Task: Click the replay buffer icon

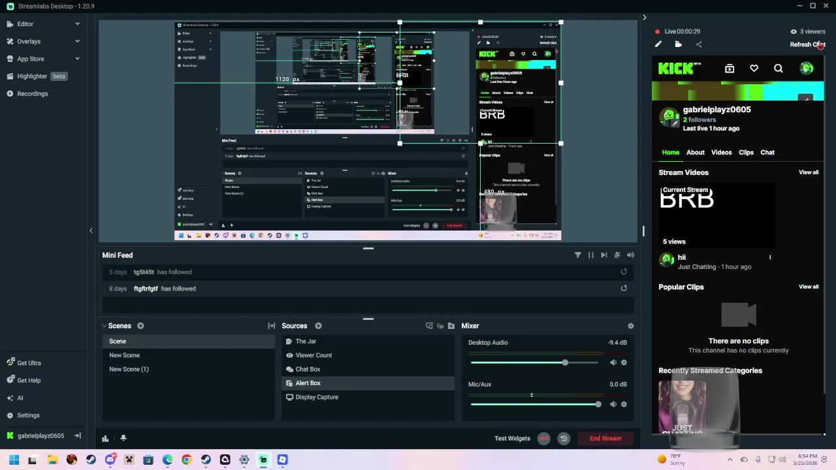Action: pyautogui.click(x=564, y=439)
